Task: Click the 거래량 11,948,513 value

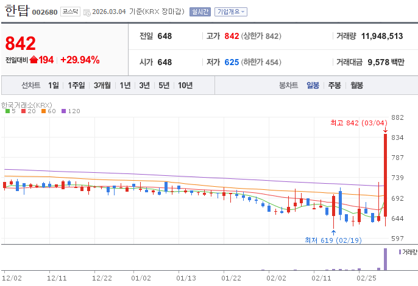Action: (x=381, y=36)
